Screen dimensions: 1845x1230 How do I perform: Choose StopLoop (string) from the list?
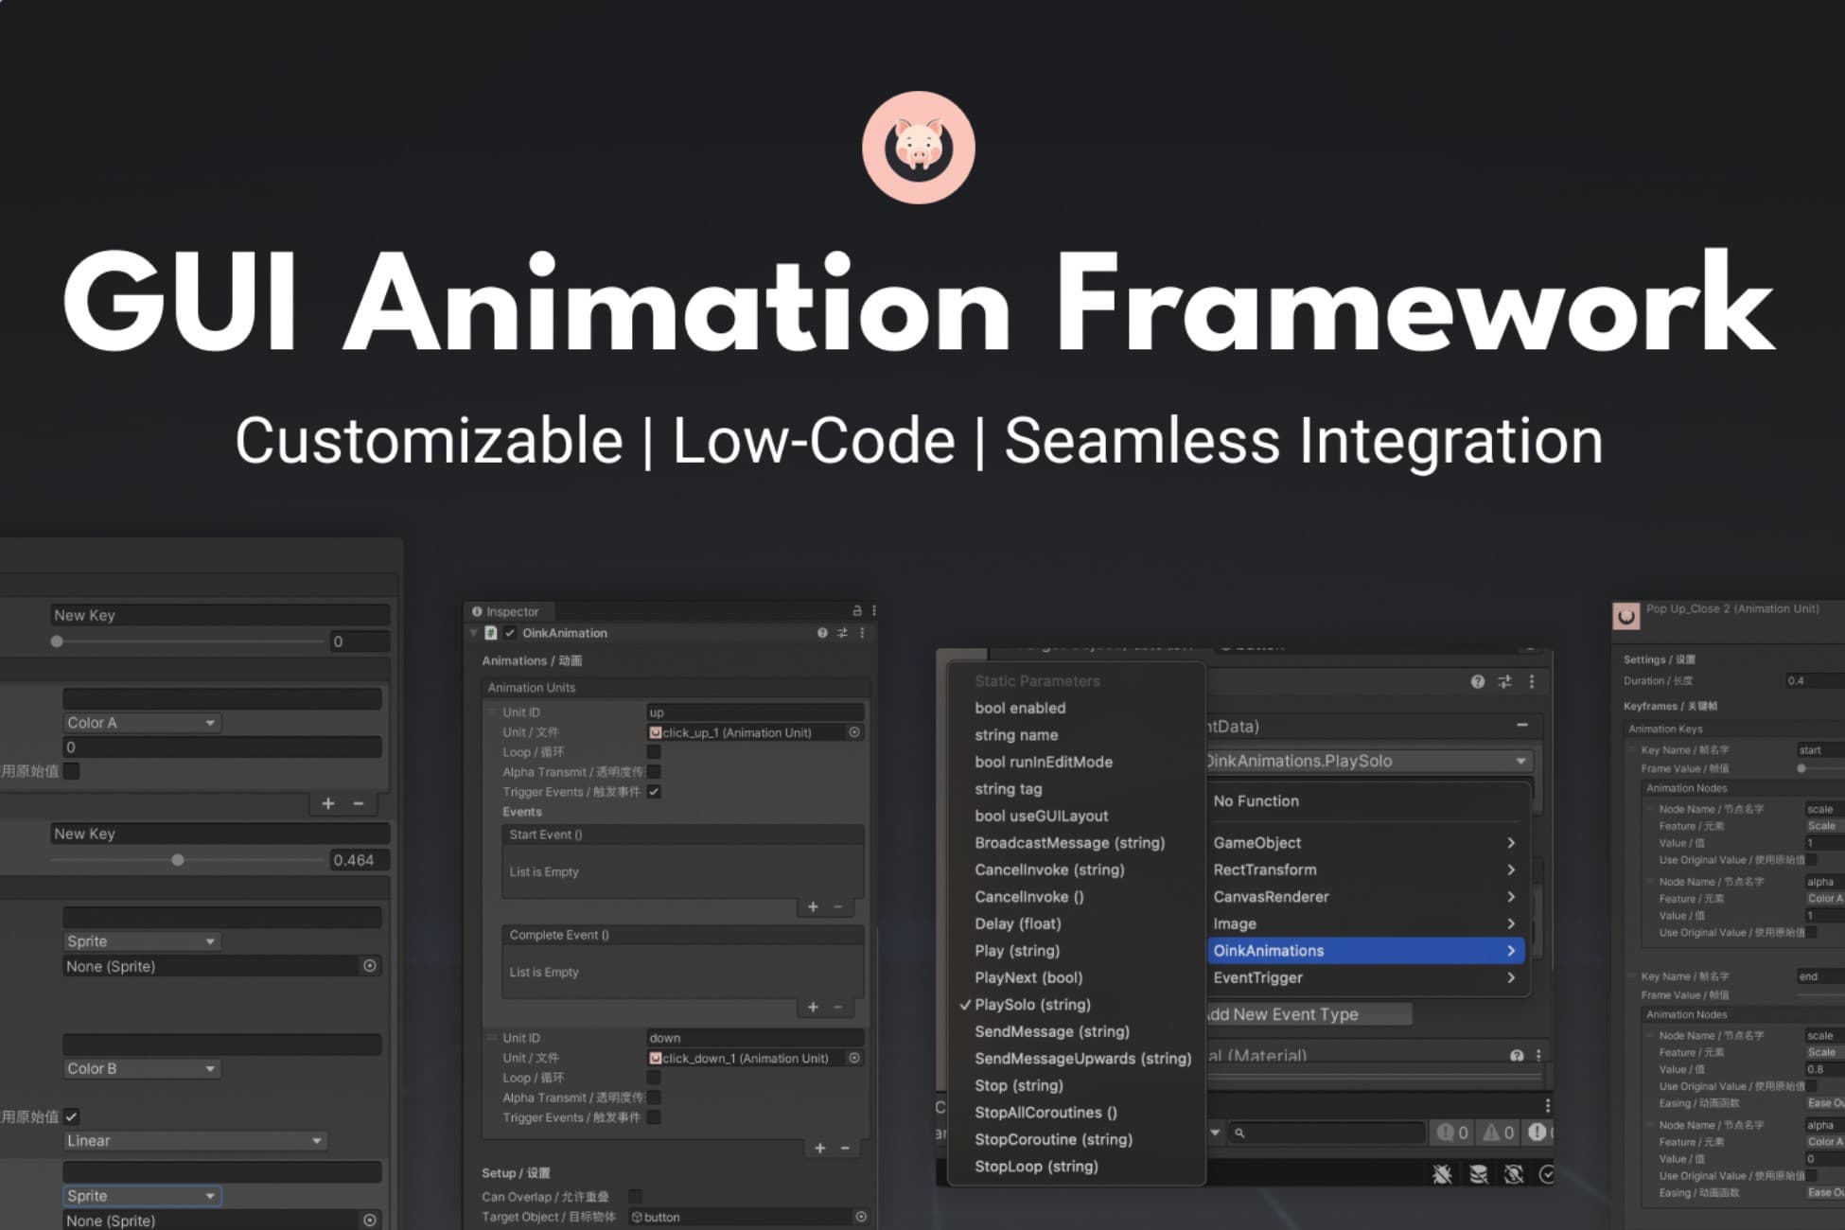click(x=1036, y=1167)
